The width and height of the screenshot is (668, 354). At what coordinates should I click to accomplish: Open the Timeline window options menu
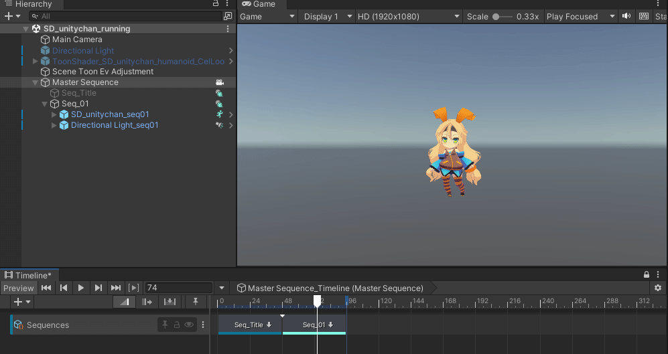658,274
